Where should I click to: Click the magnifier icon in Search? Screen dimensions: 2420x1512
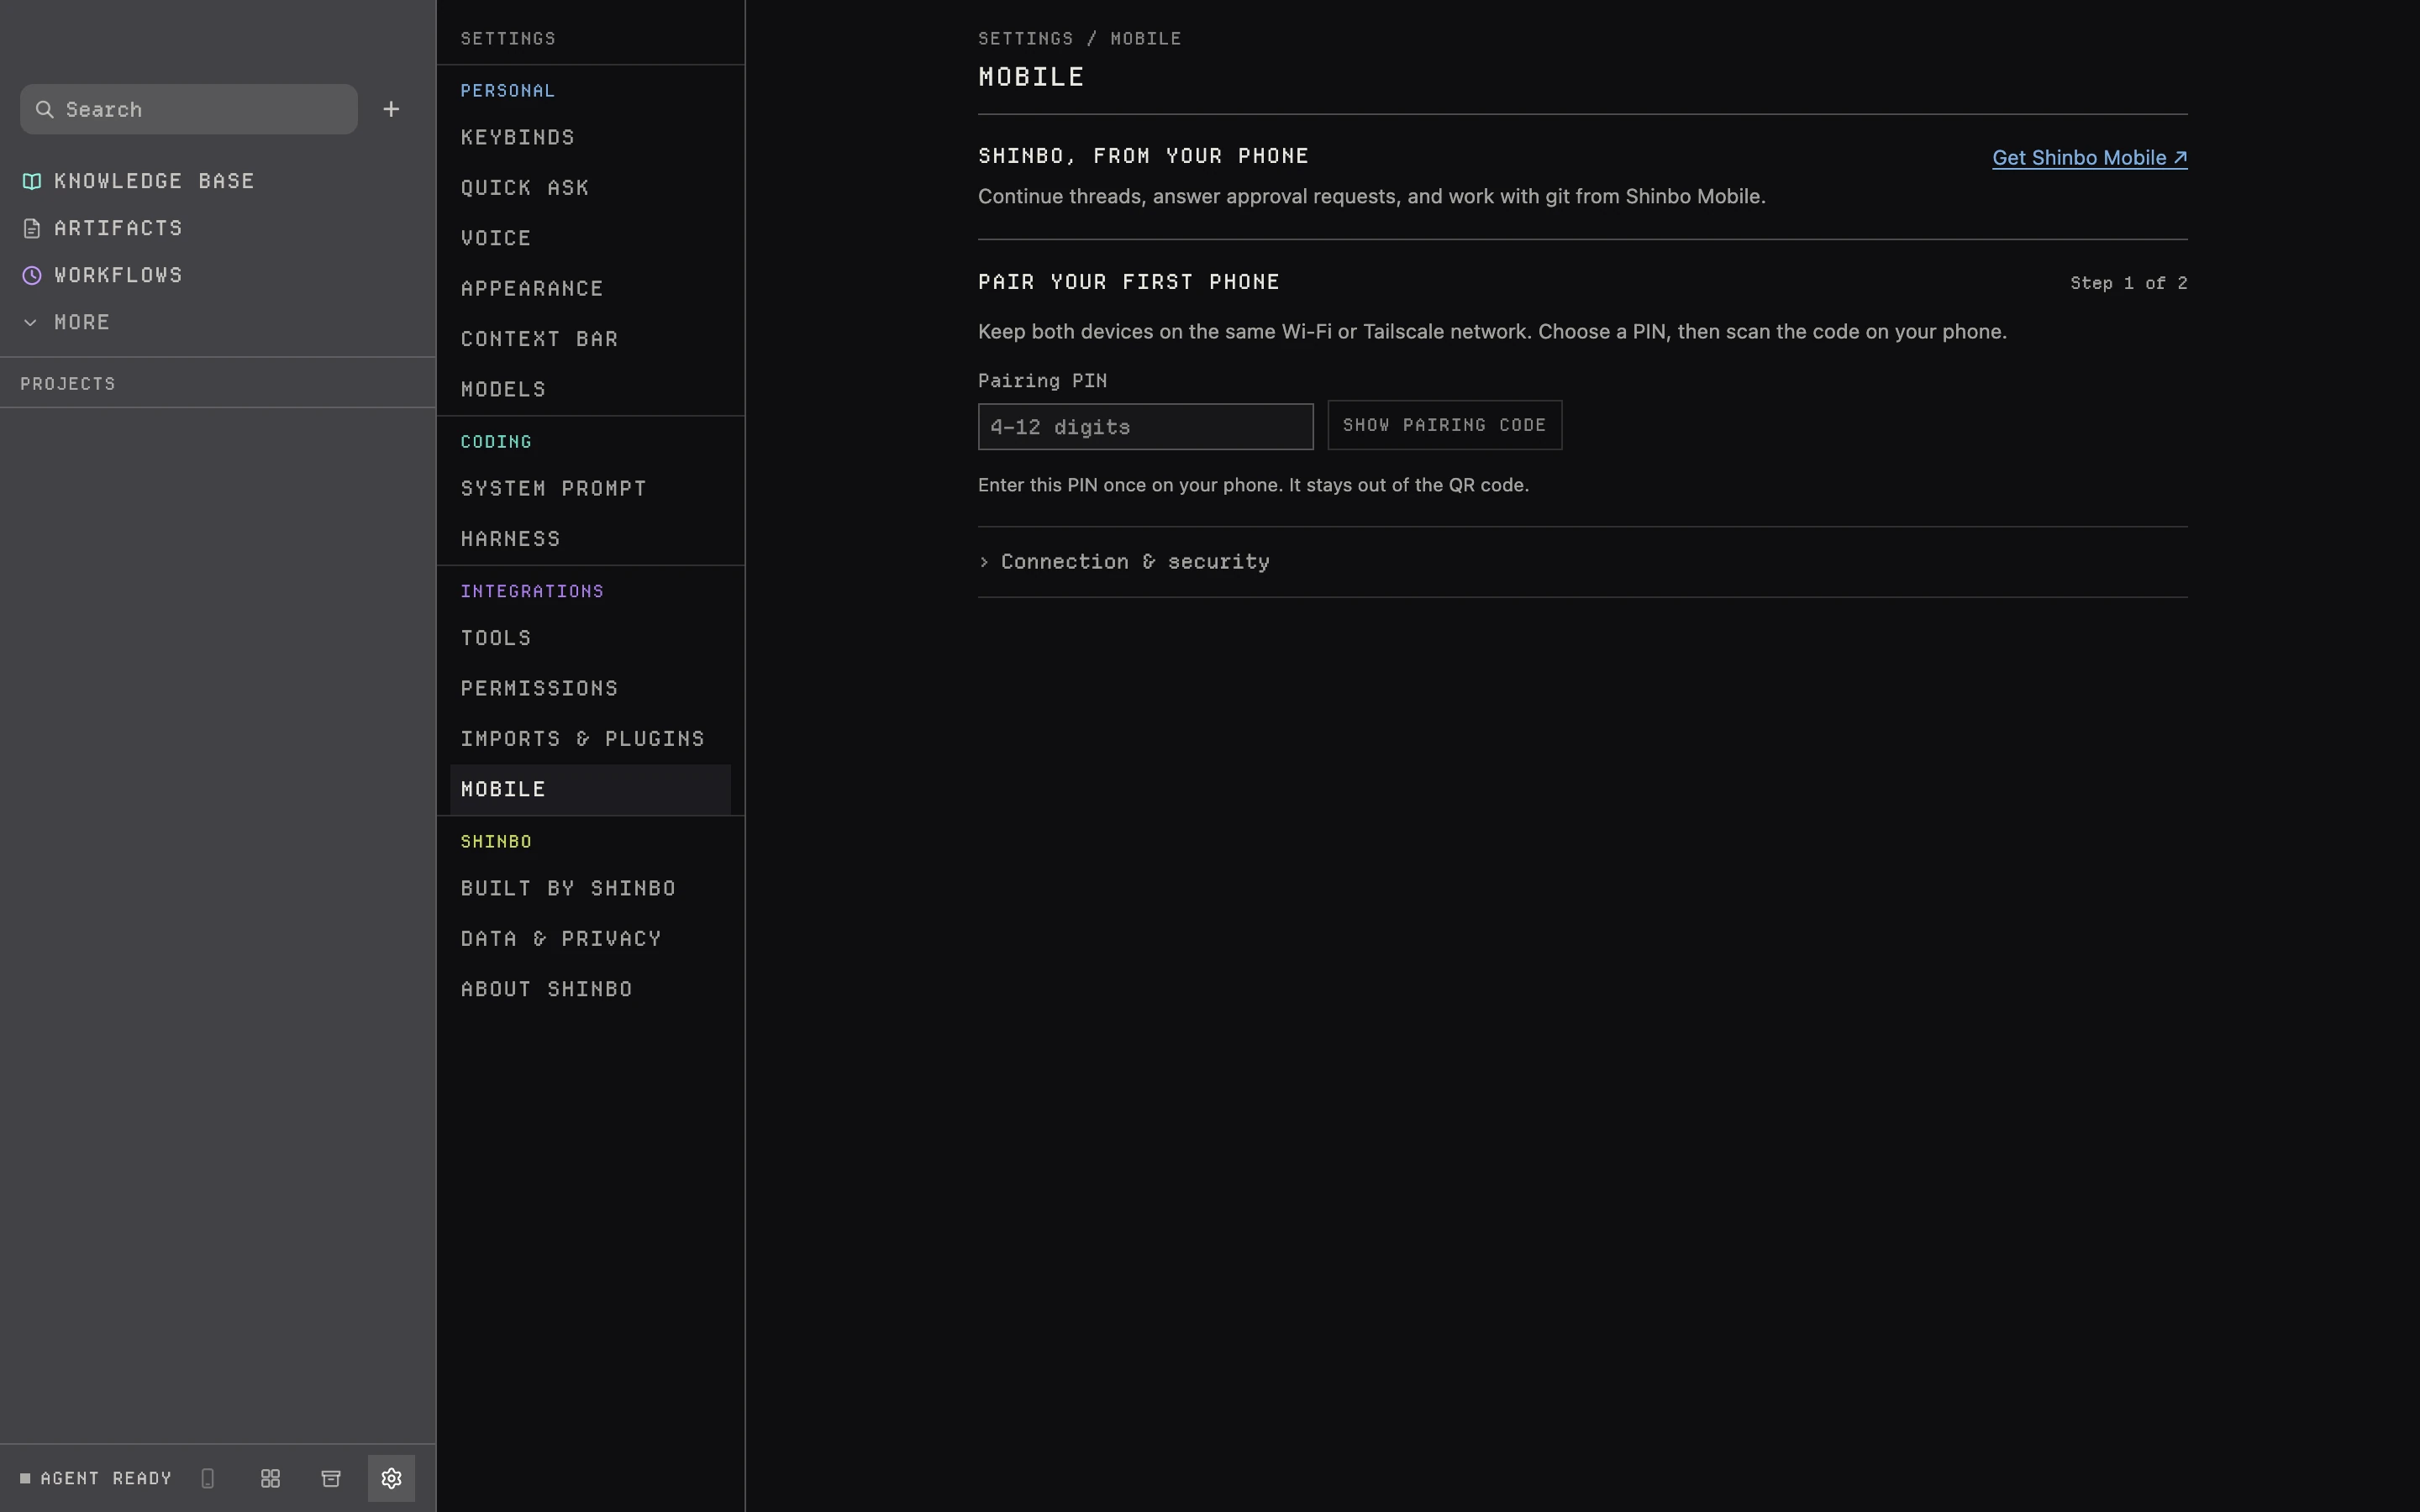44,109
